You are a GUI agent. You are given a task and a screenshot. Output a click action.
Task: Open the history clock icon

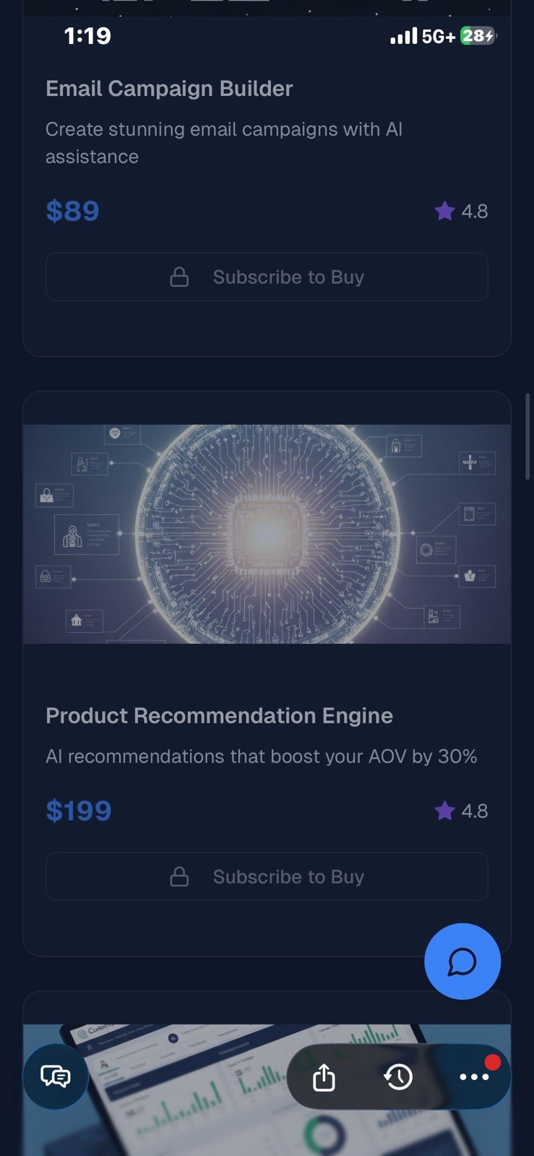pyautogui.click(x=398, y=1077)
